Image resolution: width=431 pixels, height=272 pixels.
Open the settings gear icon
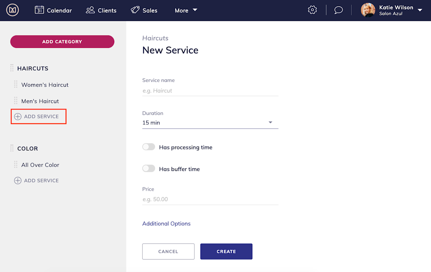(312, 10)
